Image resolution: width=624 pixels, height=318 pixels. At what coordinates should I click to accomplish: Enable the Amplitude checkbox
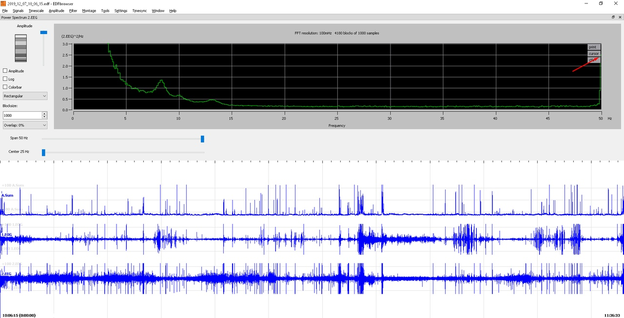(x=5, y=71)
